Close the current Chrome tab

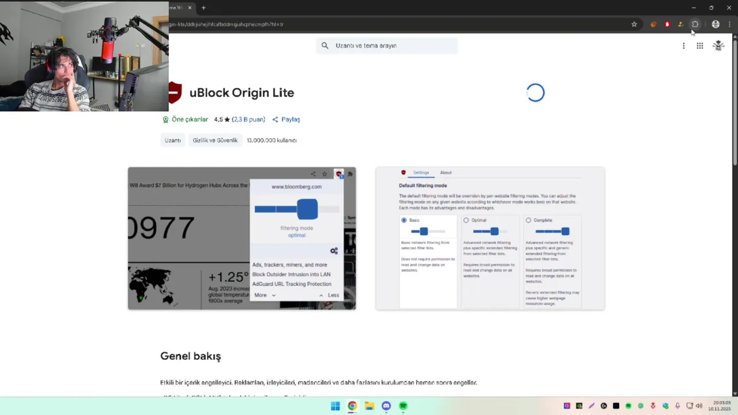tap(189, 7)
